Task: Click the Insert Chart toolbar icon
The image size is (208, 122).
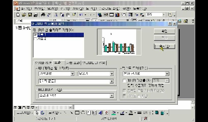Action: point(117,15)
